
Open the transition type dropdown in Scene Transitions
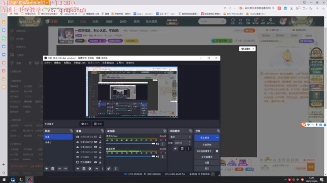(x=180, y=137)
